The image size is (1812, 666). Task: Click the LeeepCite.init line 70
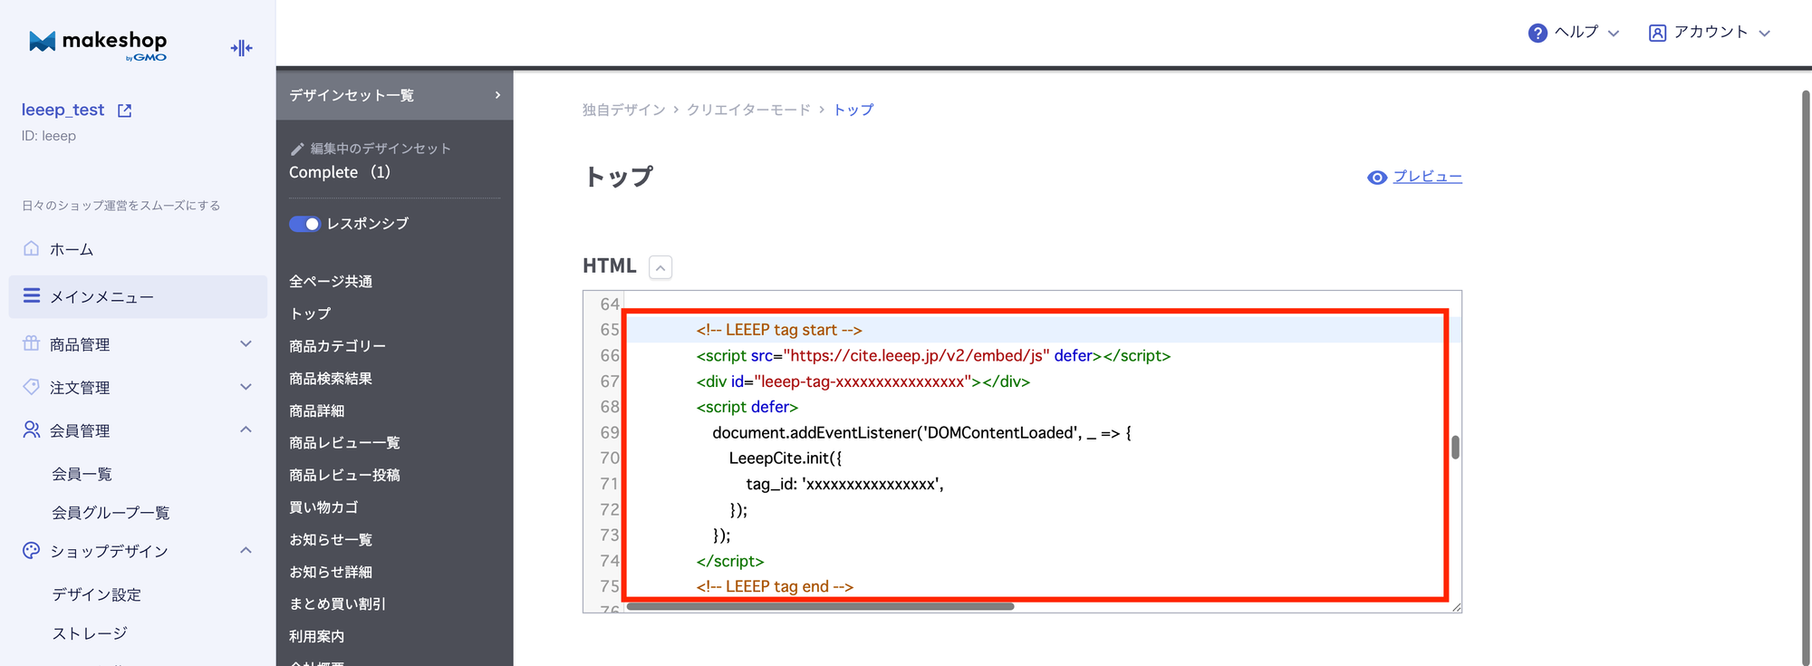coord(786,458)
